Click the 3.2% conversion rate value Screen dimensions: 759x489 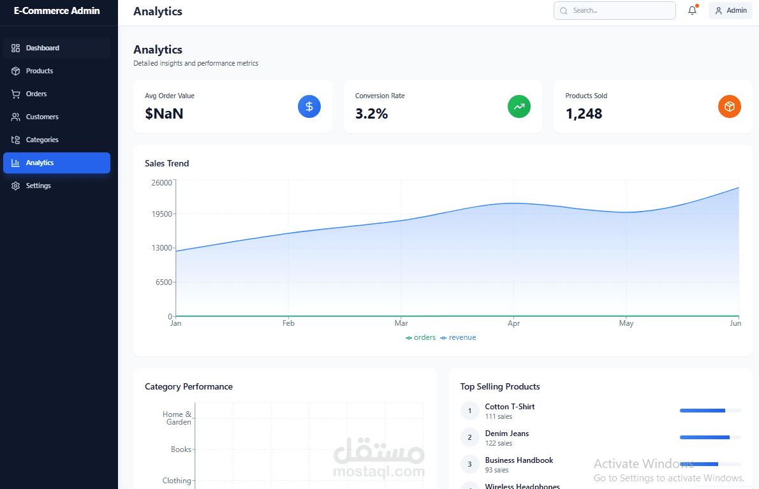click(x=371, y=113)
